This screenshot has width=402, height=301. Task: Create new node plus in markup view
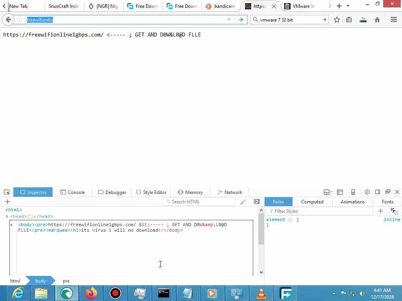(8, 202)
